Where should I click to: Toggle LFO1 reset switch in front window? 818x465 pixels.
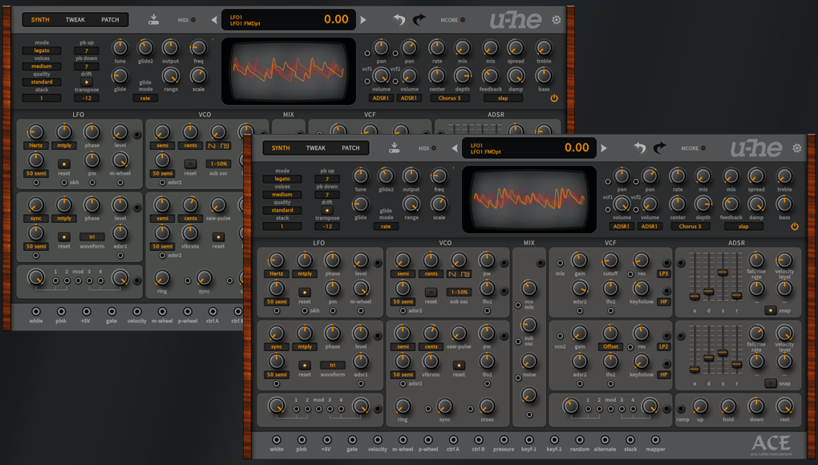(304, 292)
